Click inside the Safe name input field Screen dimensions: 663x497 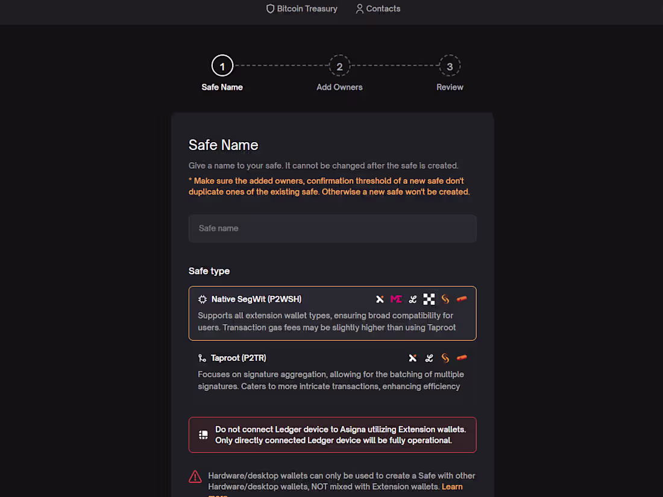(x=332, y=228)
